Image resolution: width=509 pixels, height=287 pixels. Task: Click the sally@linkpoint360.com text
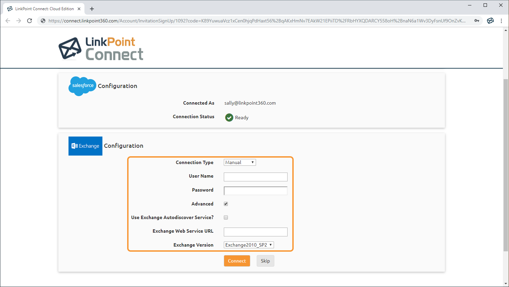(250, 103)
